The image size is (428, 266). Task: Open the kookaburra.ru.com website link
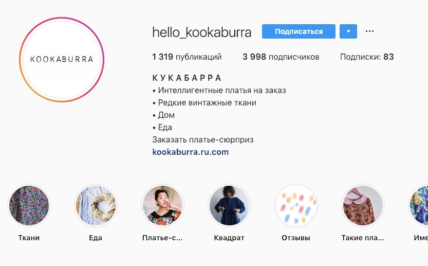click(191, 152)
